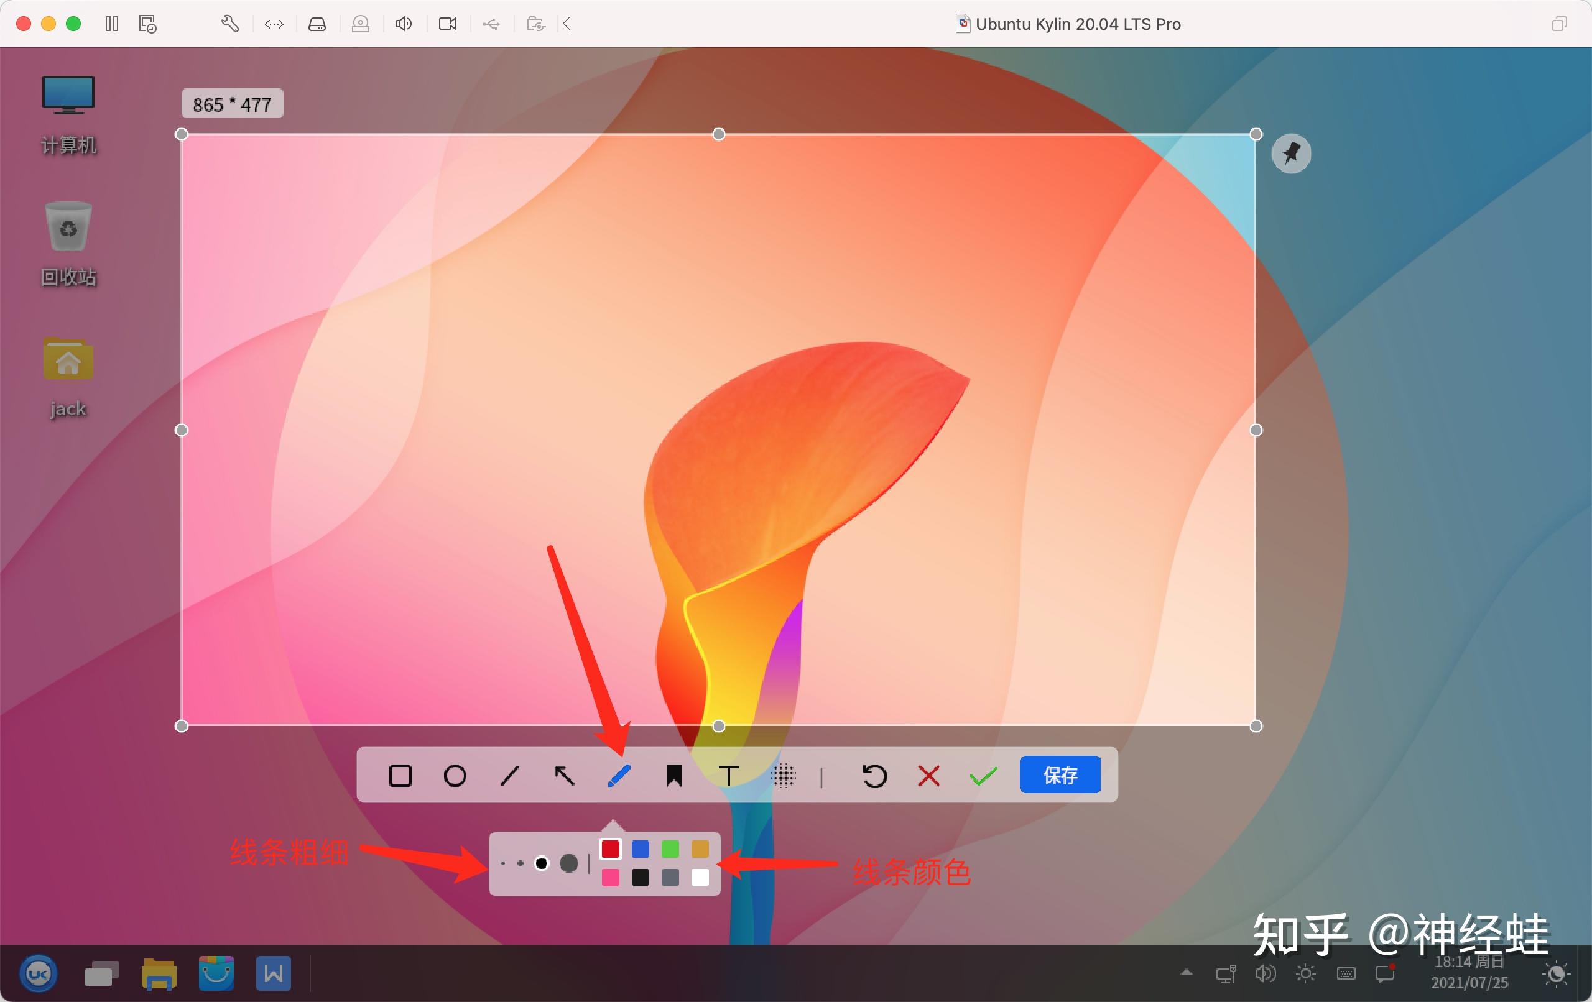Click the VM resize arrows icon
The height and width of the screenshot is (1002, 1592).
pyautogui.click(x=274, y=24)
